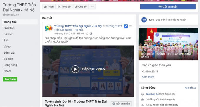Open the Cộng đồng sidebar item
200x107 pixels.
[x=10, y=65]
